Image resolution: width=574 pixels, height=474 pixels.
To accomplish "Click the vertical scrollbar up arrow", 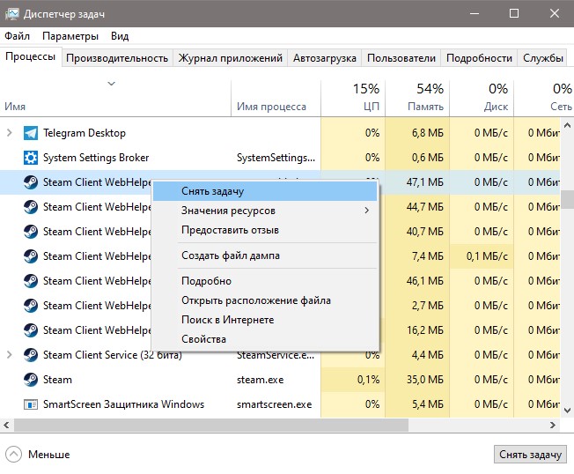I will (x=567, y=125).
